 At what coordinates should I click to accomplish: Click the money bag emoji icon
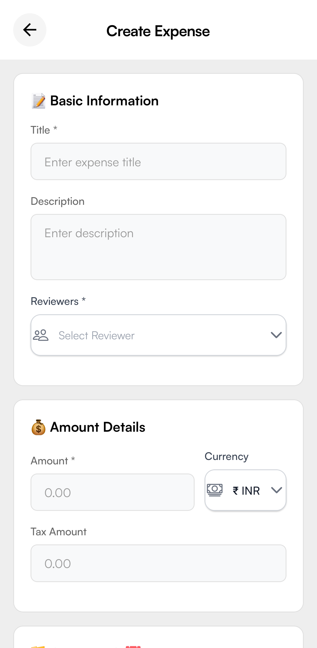[38, 427]
